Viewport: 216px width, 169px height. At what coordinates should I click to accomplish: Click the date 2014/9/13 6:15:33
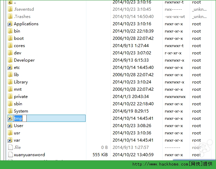(x=131, y=60)
